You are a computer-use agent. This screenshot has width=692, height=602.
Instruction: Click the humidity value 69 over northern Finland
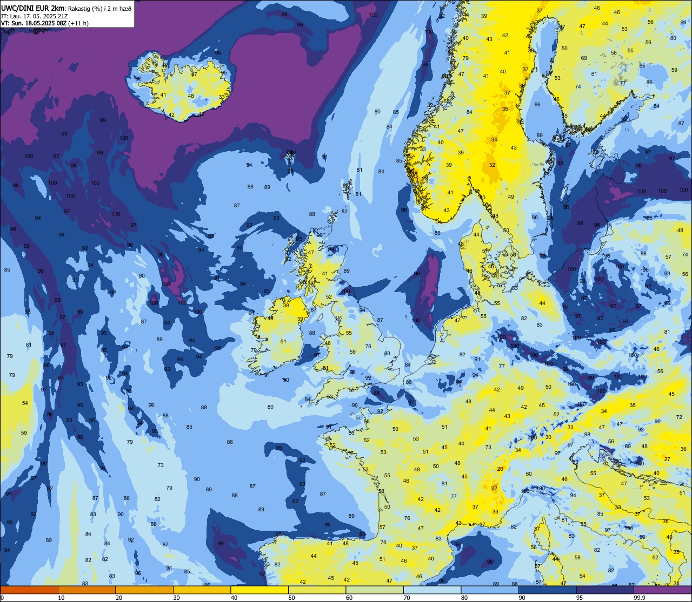[x=584, y=58]
